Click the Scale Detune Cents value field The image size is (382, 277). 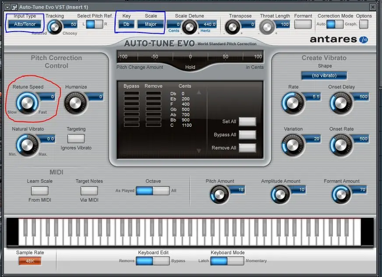[x=174, y=25]
